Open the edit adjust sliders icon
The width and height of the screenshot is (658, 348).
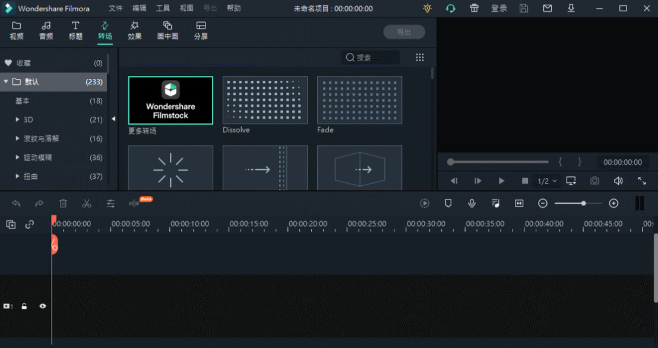[x=110, y=203]
